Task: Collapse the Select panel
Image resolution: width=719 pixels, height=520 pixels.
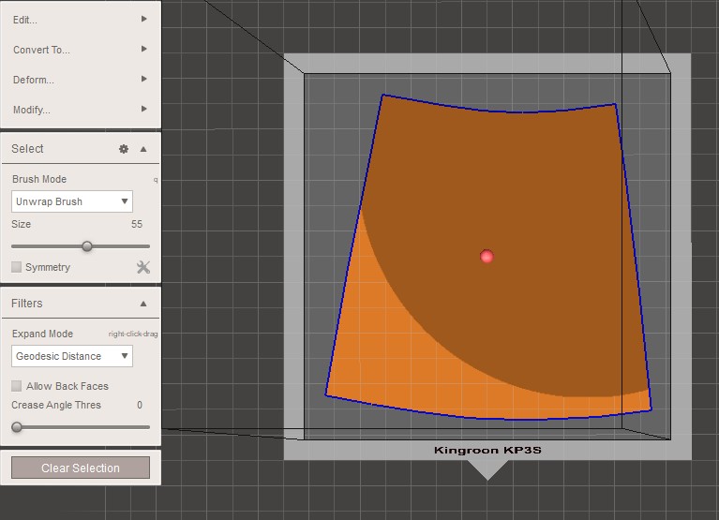Action: [143, 149]
